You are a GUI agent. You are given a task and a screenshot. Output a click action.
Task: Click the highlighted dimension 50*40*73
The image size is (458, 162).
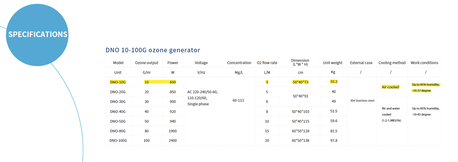pyautogui.click(x=300, y=82)
